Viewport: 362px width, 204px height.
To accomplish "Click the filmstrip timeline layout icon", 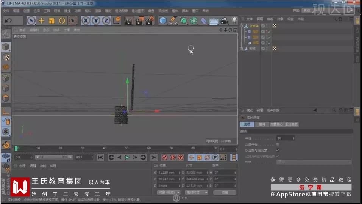I will 234,157.
